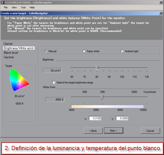Click the D65 preset label
Image resolution: width=164 pixels, height=155 pixels.
tap(103, 92)
